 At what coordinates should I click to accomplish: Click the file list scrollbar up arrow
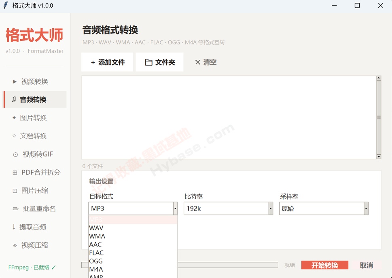[379, 78]
